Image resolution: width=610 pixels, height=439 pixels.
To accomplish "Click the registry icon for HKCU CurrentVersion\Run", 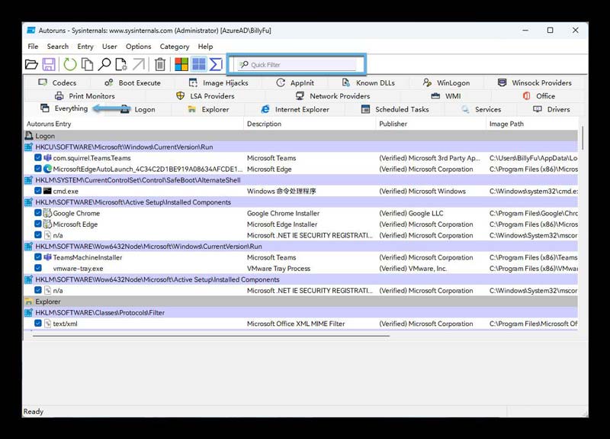I will coord(29,147).
